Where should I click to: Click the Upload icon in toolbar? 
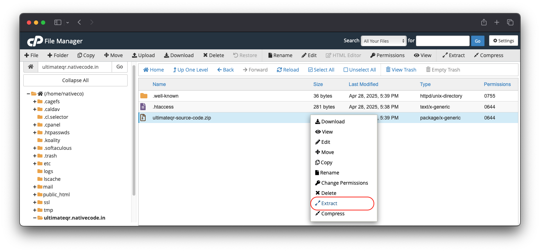click(134, 55)
